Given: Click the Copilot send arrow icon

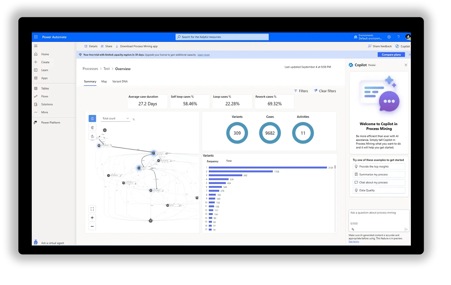Looking at the screenshot, I should point(406,229).
